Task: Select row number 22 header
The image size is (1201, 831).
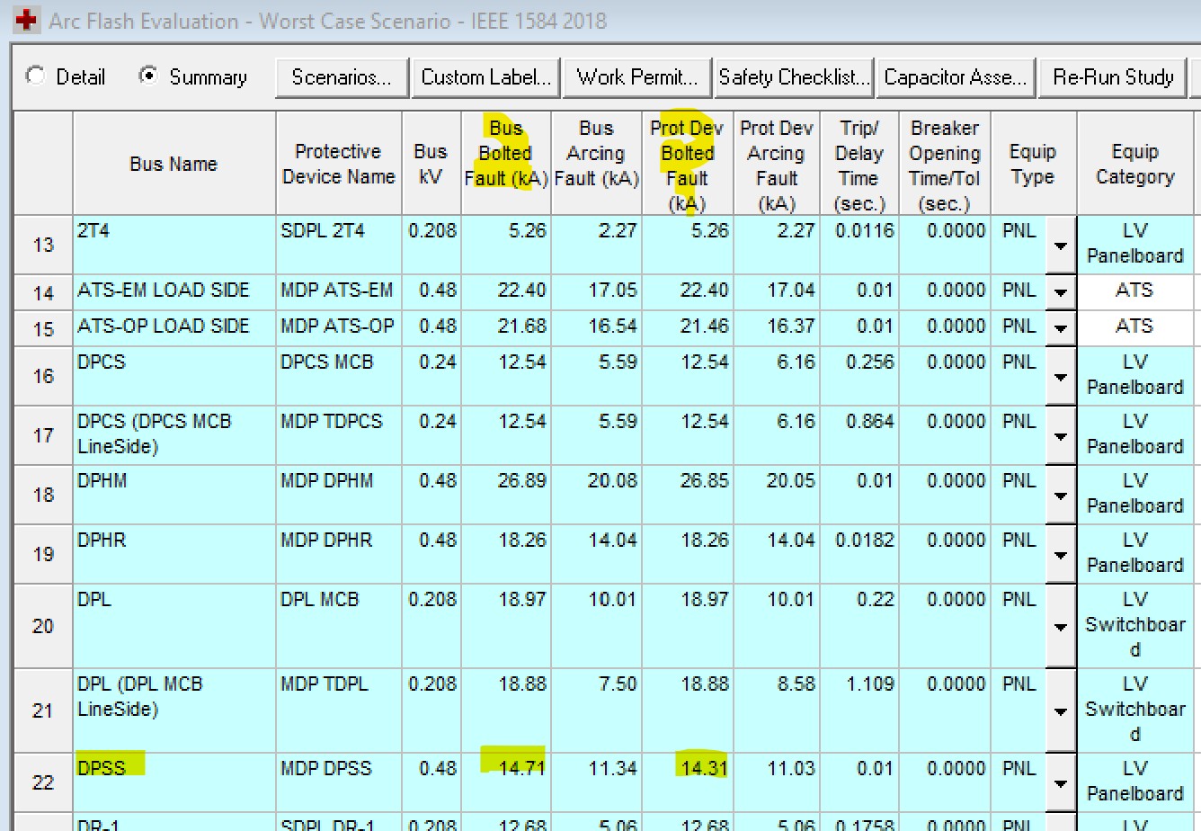Action: pyautogui.click(x=43, y=782)
